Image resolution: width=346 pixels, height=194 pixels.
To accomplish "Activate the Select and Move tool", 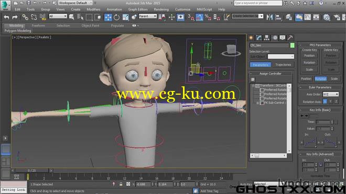I will (x=108, y=17).
